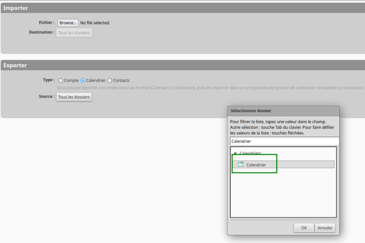The image size is (365, 243).
Task: Click the Browse... file button
Action: tap(68, 23)
